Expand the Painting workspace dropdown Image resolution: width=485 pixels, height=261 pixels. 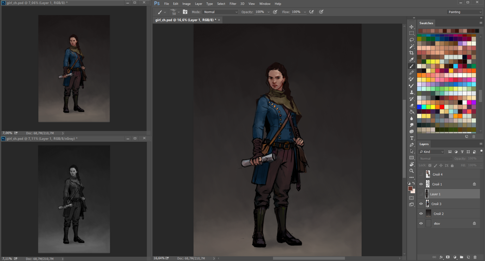click(x=465, y=12)
